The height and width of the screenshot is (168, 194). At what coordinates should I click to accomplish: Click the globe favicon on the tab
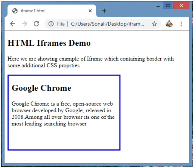click(x=15, y=11)
